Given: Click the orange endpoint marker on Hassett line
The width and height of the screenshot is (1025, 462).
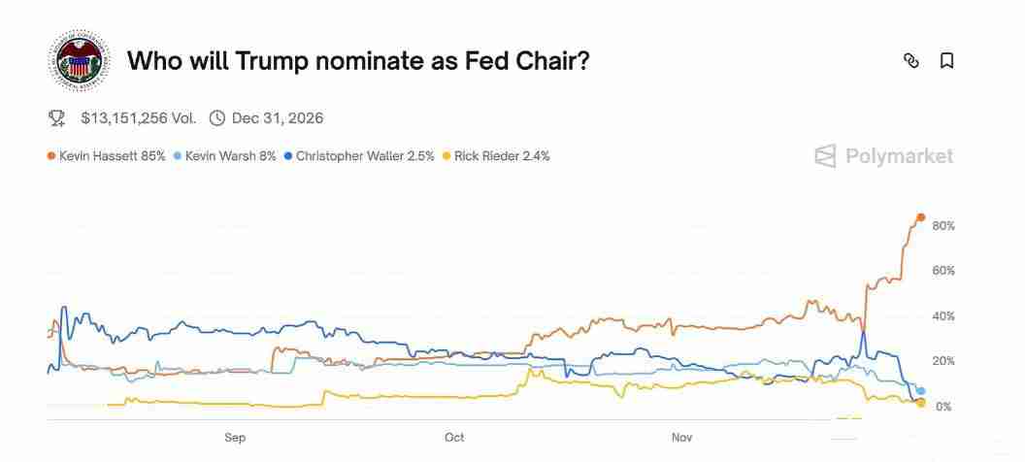Looking at the screenshot, I should coord(921,217).
